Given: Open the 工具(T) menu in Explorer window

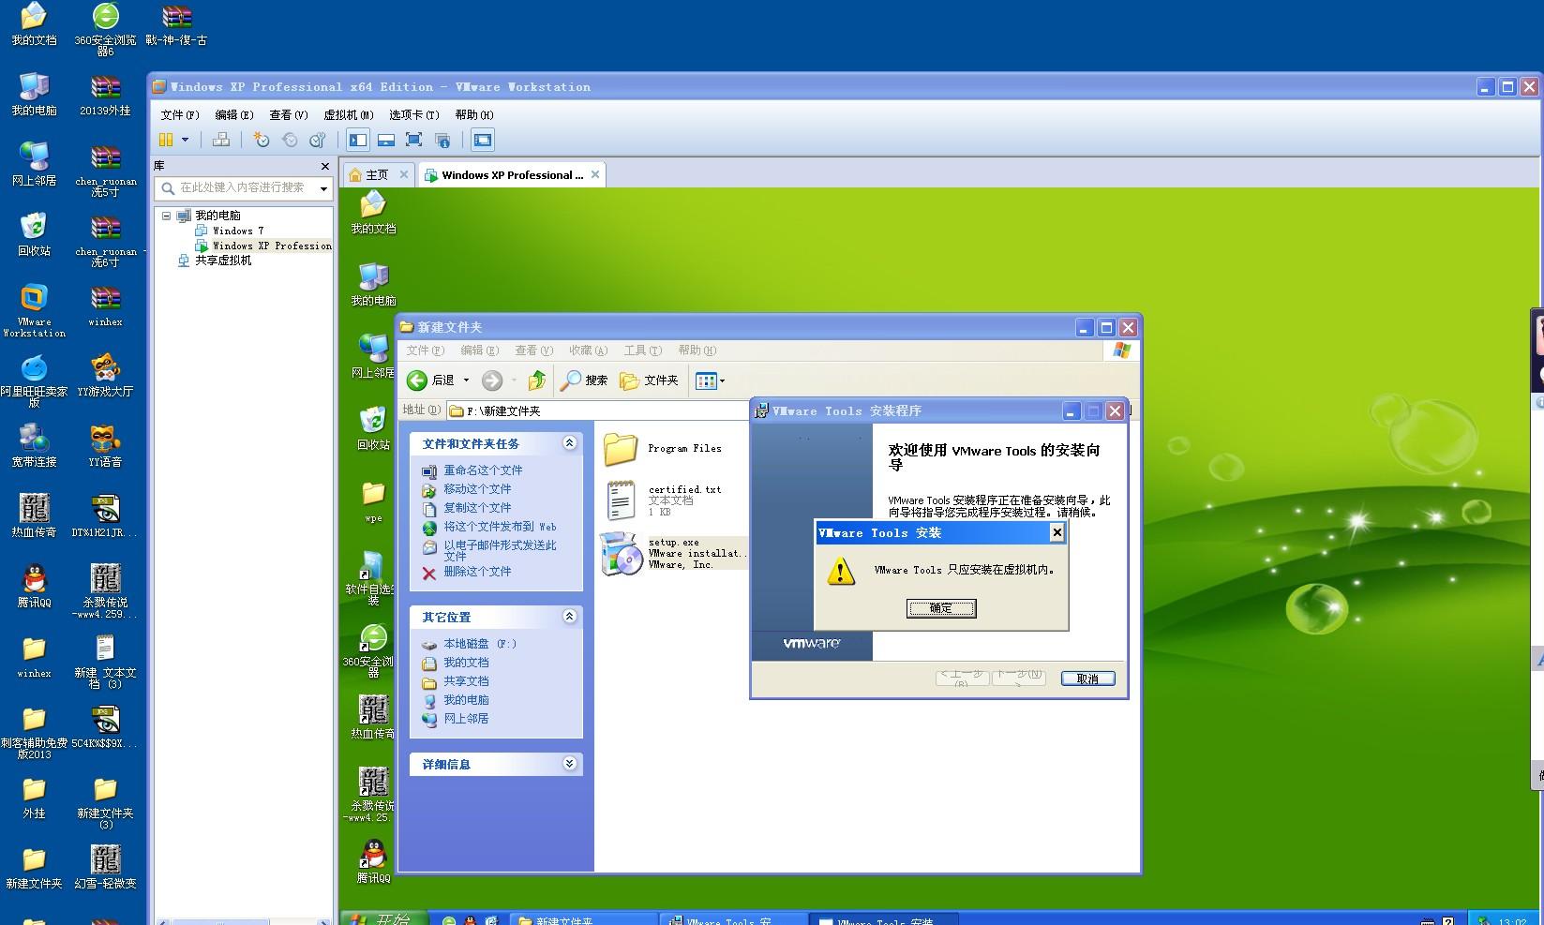Looking at the screenshot, I should coord(643,351).
